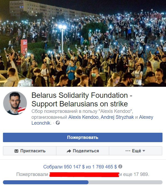The image size is (166, 187).
Task: Click the curved arrow icon on Поделиться
Action: [x=69, y=151]
